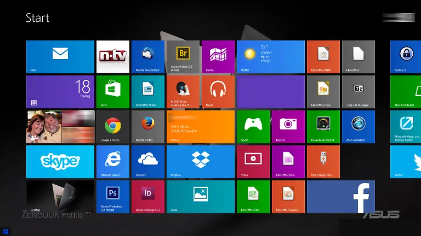The height and width of the screenshot is (236, 421).
Task: Open the Wetter tile showing London
Action: [x=271, y=56]
